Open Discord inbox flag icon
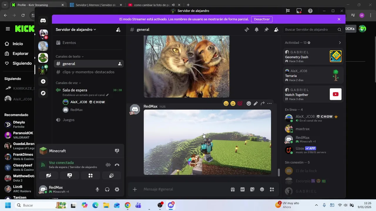This screenshot has width=376, height=211. coord(288,11)
